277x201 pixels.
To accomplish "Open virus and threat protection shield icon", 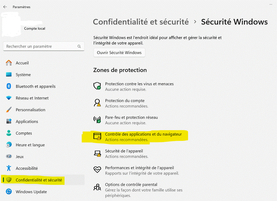I will [97, 86].
